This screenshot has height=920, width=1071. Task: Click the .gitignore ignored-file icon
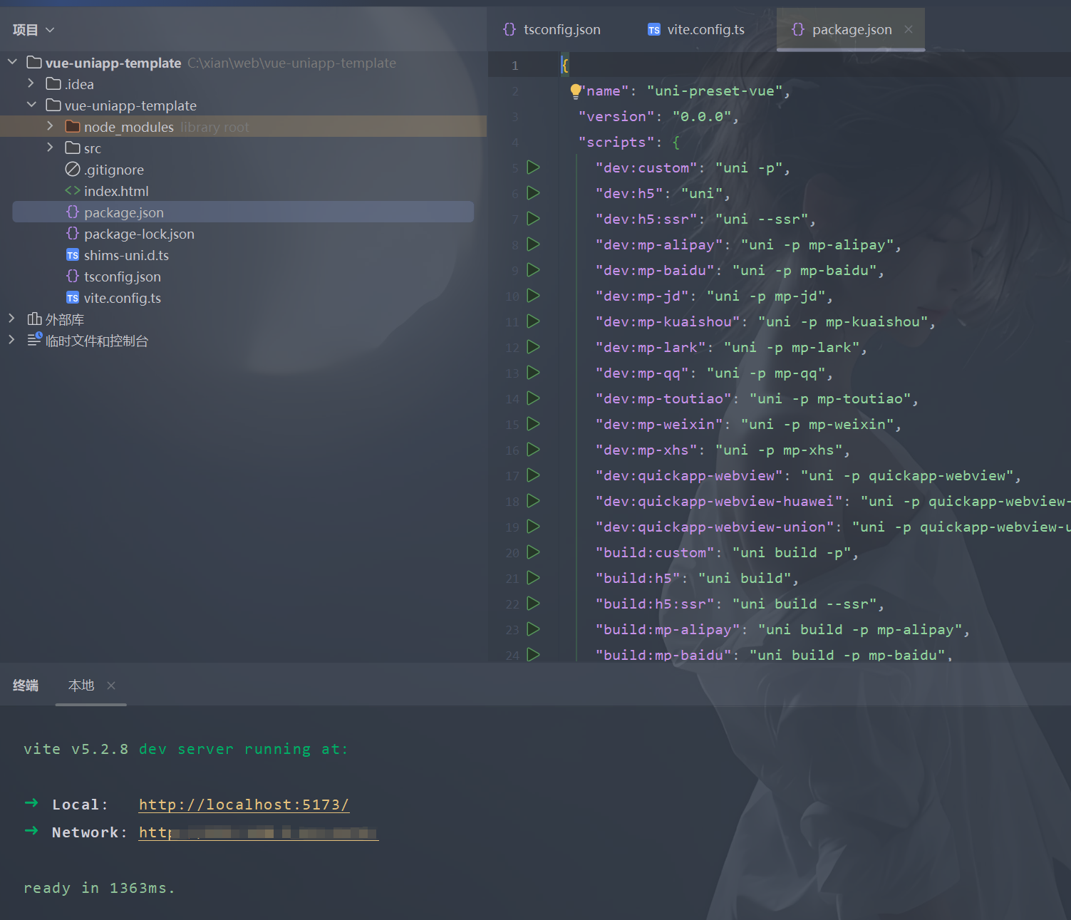point(72,170)
